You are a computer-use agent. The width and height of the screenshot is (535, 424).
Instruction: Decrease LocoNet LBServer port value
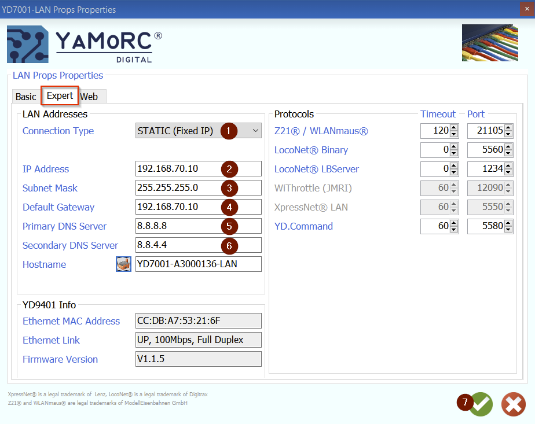pyautogui.click(x=508, y=172)
